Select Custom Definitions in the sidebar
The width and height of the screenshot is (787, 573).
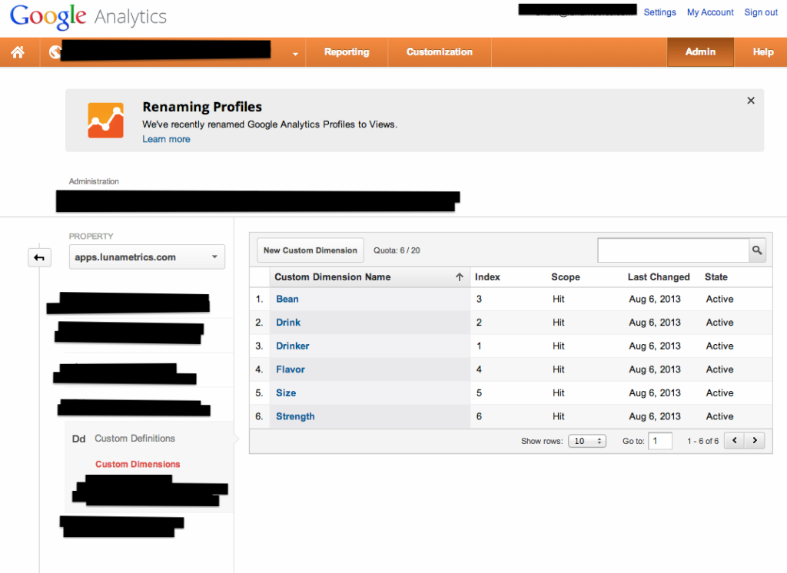(134, 439)
